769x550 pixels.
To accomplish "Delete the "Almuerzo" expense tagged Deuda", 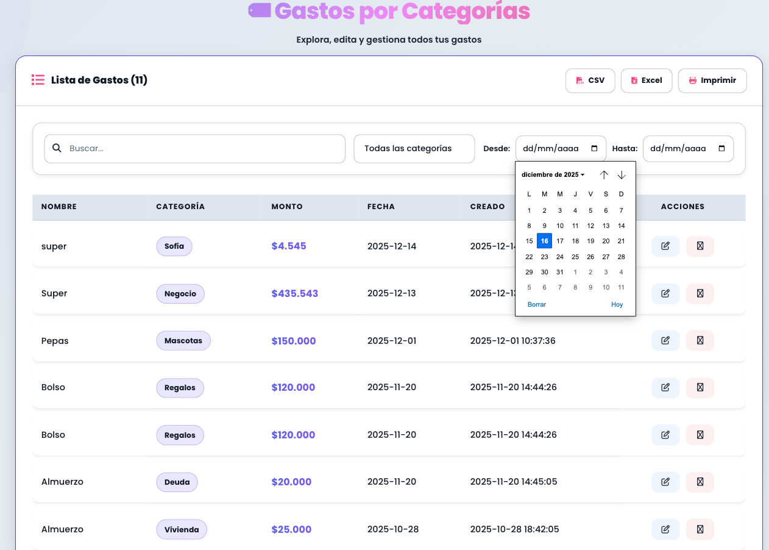I will coord(700,482).
